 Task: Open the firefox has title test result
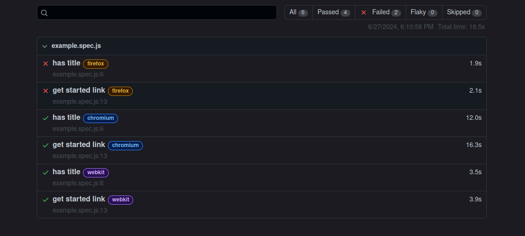pos(66,63)
